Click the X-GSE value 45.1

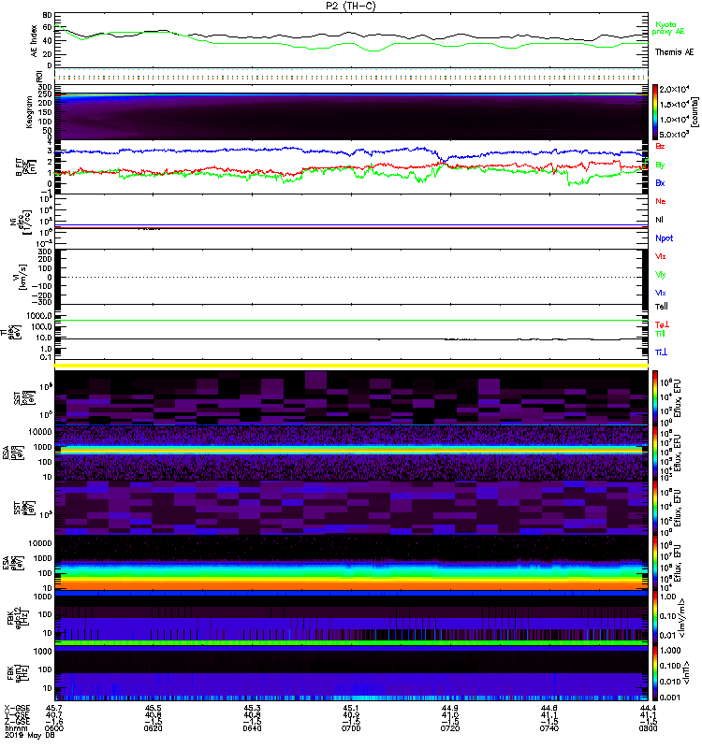tap(351, 708)
